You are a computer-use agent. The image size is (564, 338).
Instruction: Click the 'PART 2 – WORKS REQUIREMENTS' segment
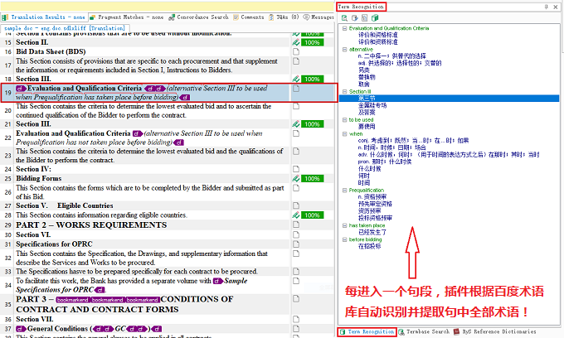91,225
